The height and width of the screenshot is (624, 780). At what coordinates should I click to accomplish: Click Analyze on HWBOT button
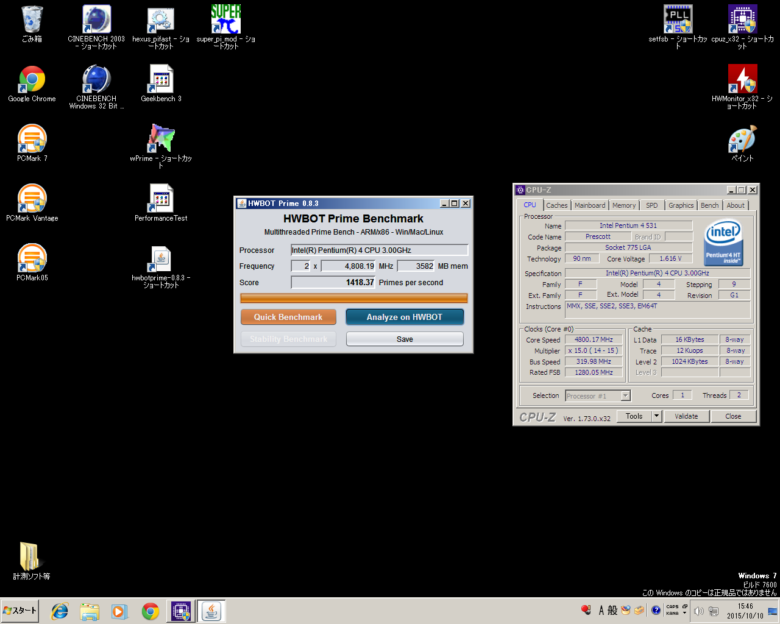point(405,317)
